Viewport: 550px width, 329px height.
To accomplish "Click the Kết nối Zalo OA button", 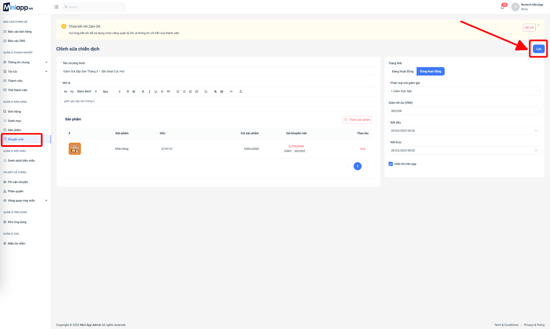I will [x=529, y=27].
